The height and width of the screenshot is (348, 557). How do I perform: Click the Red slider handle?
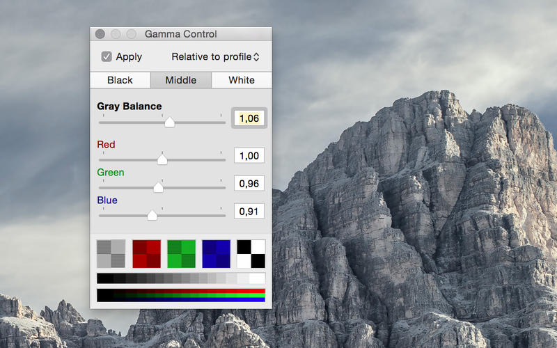(x=162, y=159)
